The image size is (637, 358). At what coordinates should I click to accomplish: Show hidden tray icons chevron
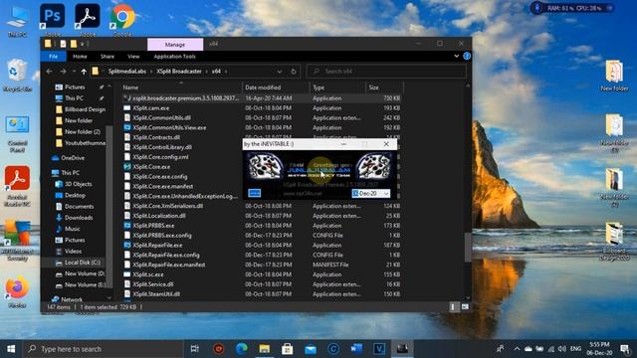tap(517, 349)
